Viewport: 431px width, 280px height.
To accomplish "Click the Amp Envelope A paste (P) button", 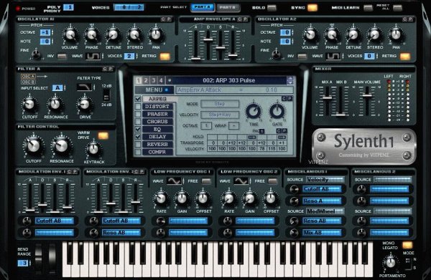I will (245, 19).
